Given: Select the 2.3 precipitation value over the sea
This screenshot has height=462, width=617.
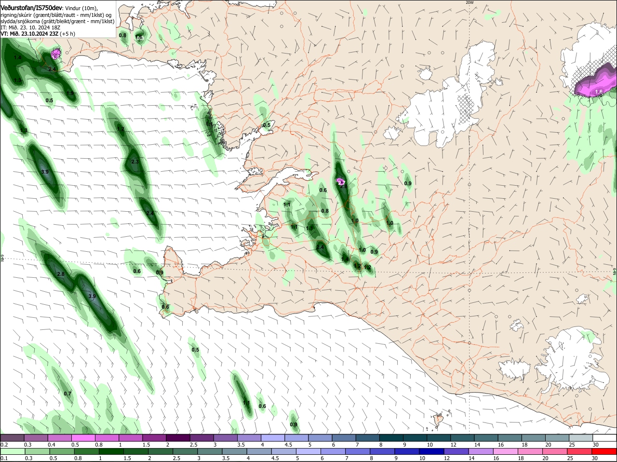Looking at the screenshot, I should [x=135, y=162].
